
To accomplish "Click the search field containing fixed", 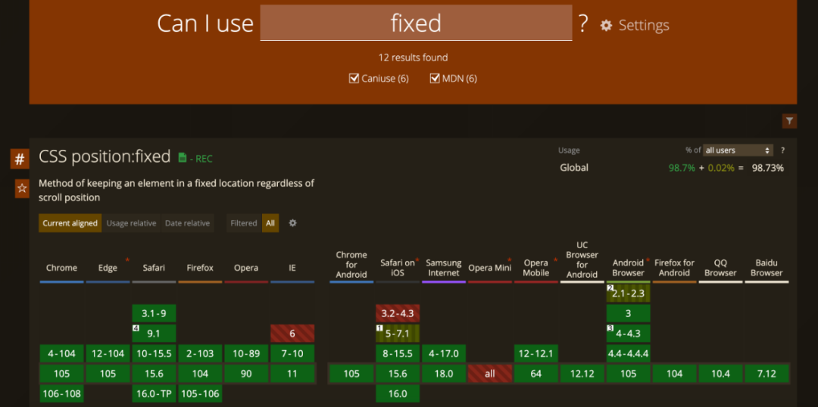I will point(416,23).
